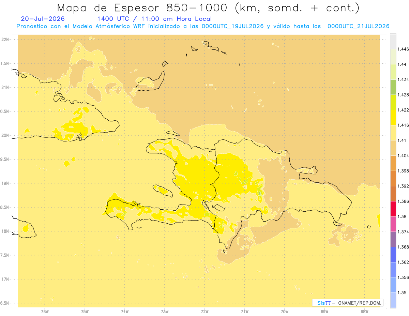The image size is (409, 316).
Task: Click the orange colorbar segment between 1.398 and 1.404
Action: (393, 163)
